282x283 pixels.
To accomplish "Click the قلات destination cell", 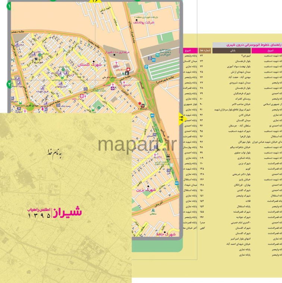I will pyautogui.click(x=248, y=201).
